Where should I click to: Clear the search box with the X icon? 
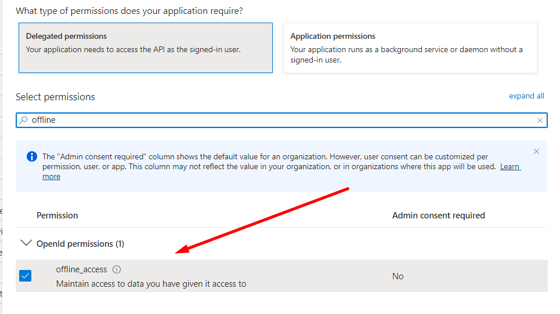click(540, 121)
